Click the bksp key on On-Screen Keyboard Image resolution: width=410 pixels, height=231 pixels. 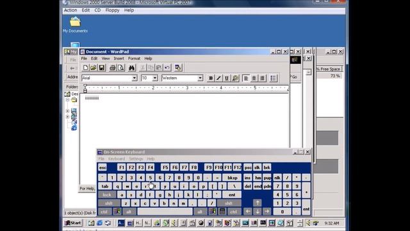point(232,178)
